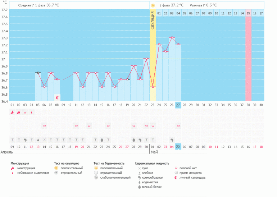Click the moon calendar icon on day 08

click(x=57, y=97)
